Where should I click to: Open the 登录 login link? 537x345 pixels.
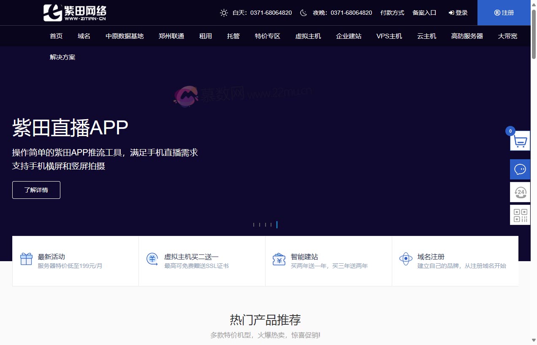pyautogui.click(x=458, y=13)
